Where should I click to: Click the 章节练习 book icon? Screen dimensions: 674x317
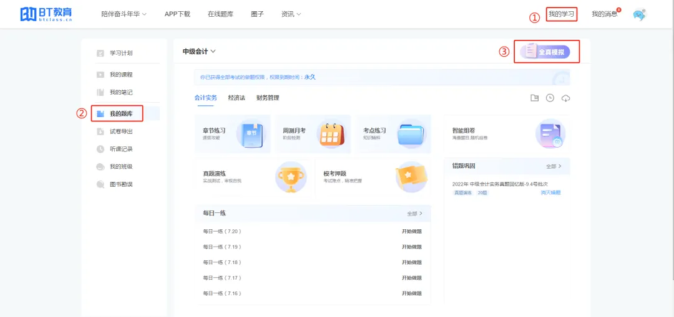point(252,135)
